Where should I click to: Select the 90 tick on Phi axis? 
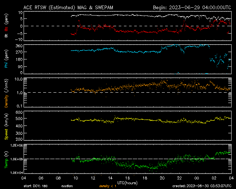[20, 66]
